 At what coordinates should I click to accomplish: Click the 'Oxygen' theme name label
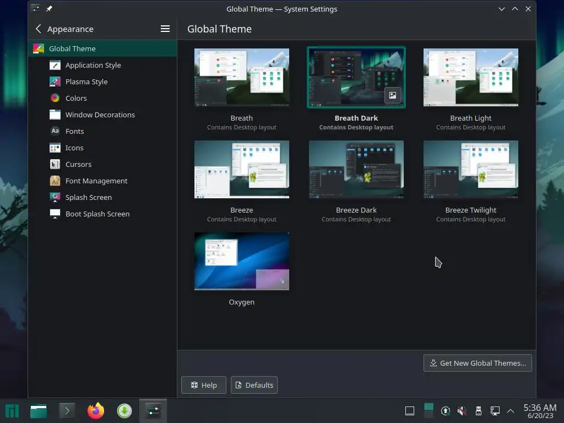(x=242, y=302)
